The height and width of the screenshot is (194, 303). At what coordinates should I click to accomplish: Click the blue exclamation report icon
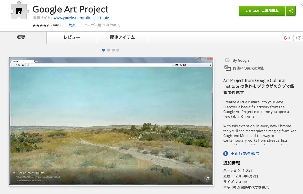225,153
